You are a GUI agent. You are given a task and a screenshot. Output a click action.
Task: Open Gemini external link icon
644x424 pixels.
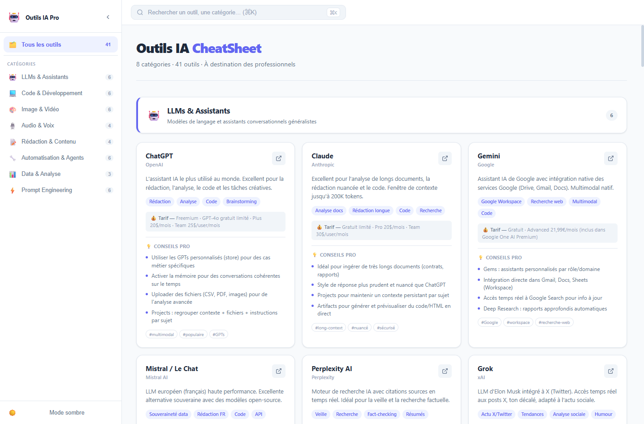611,158
